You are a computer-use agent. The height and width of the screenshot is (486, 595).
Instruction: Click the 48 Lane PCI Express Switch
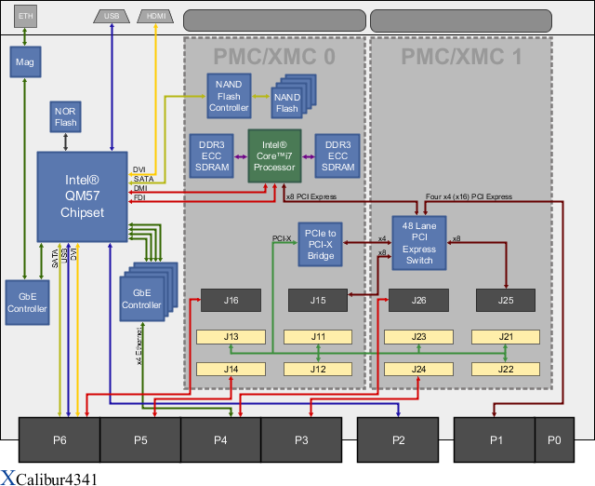(419, 243)
